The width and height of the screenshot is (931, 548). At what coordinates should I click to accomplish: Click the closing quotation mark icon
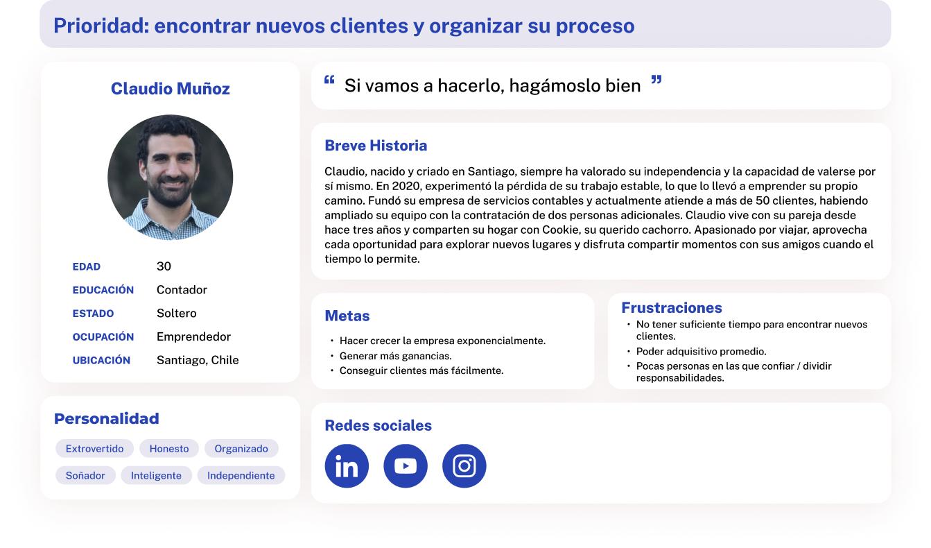[x=654, y=80]
